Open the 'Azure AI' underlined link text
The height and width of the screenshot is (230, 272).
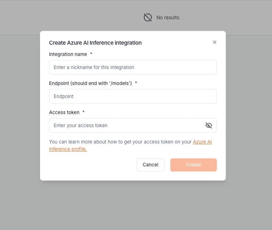click(x=202, y=142)
